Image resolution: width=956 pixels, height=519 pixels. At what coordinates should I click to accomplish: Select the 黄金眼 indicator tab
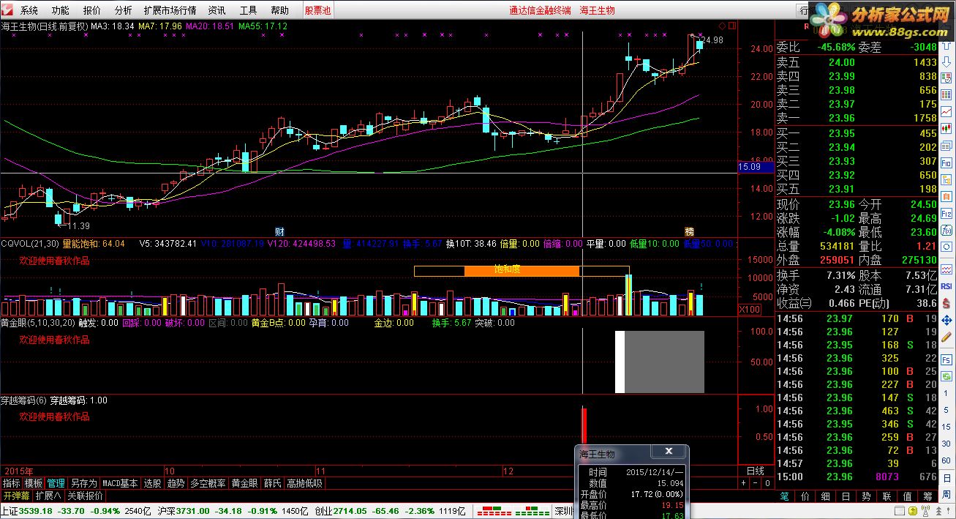244,483
